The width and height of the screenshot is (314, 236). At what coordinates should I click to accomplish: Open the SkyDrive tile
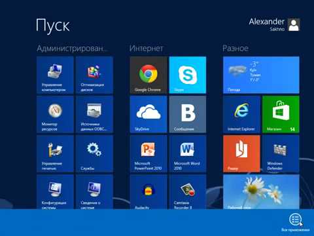coord(148,114)
